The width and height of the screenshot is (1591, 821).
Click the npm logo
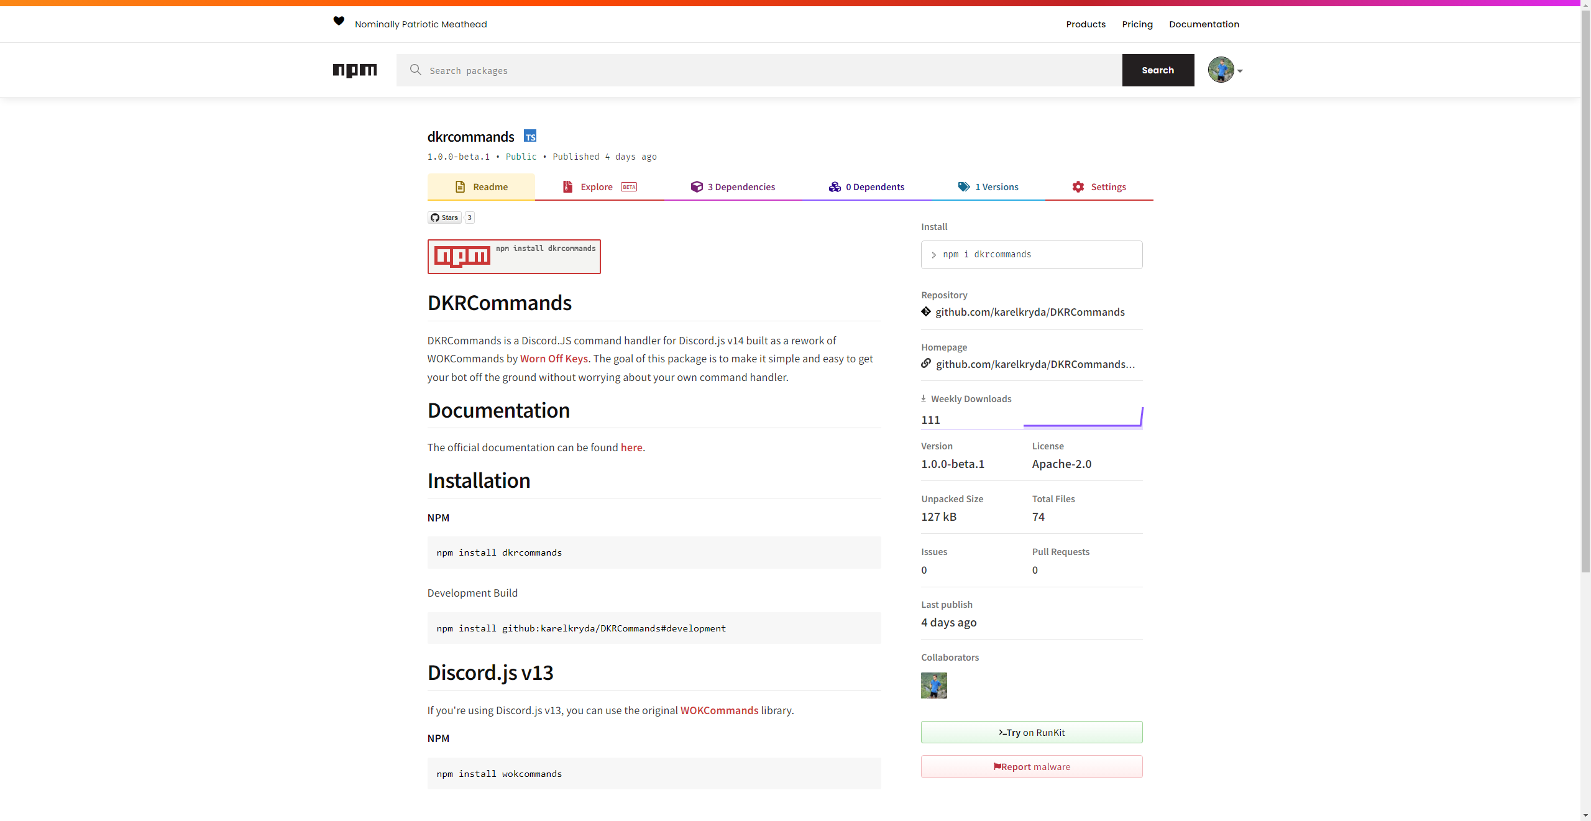pyautogui.click(x=355, y=70)
